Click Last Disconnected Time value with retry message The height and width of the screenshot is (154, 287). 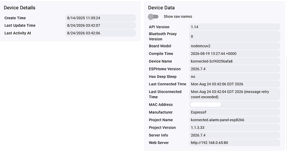coord(235,94)
